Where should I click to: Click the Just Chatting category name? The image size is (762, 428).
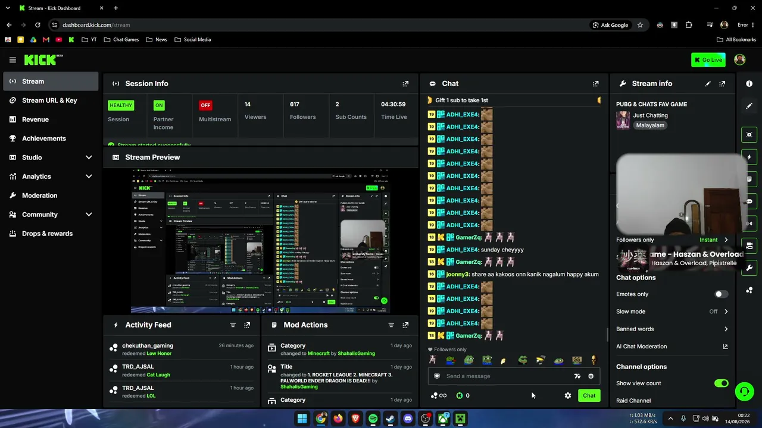tap(651, 115)
